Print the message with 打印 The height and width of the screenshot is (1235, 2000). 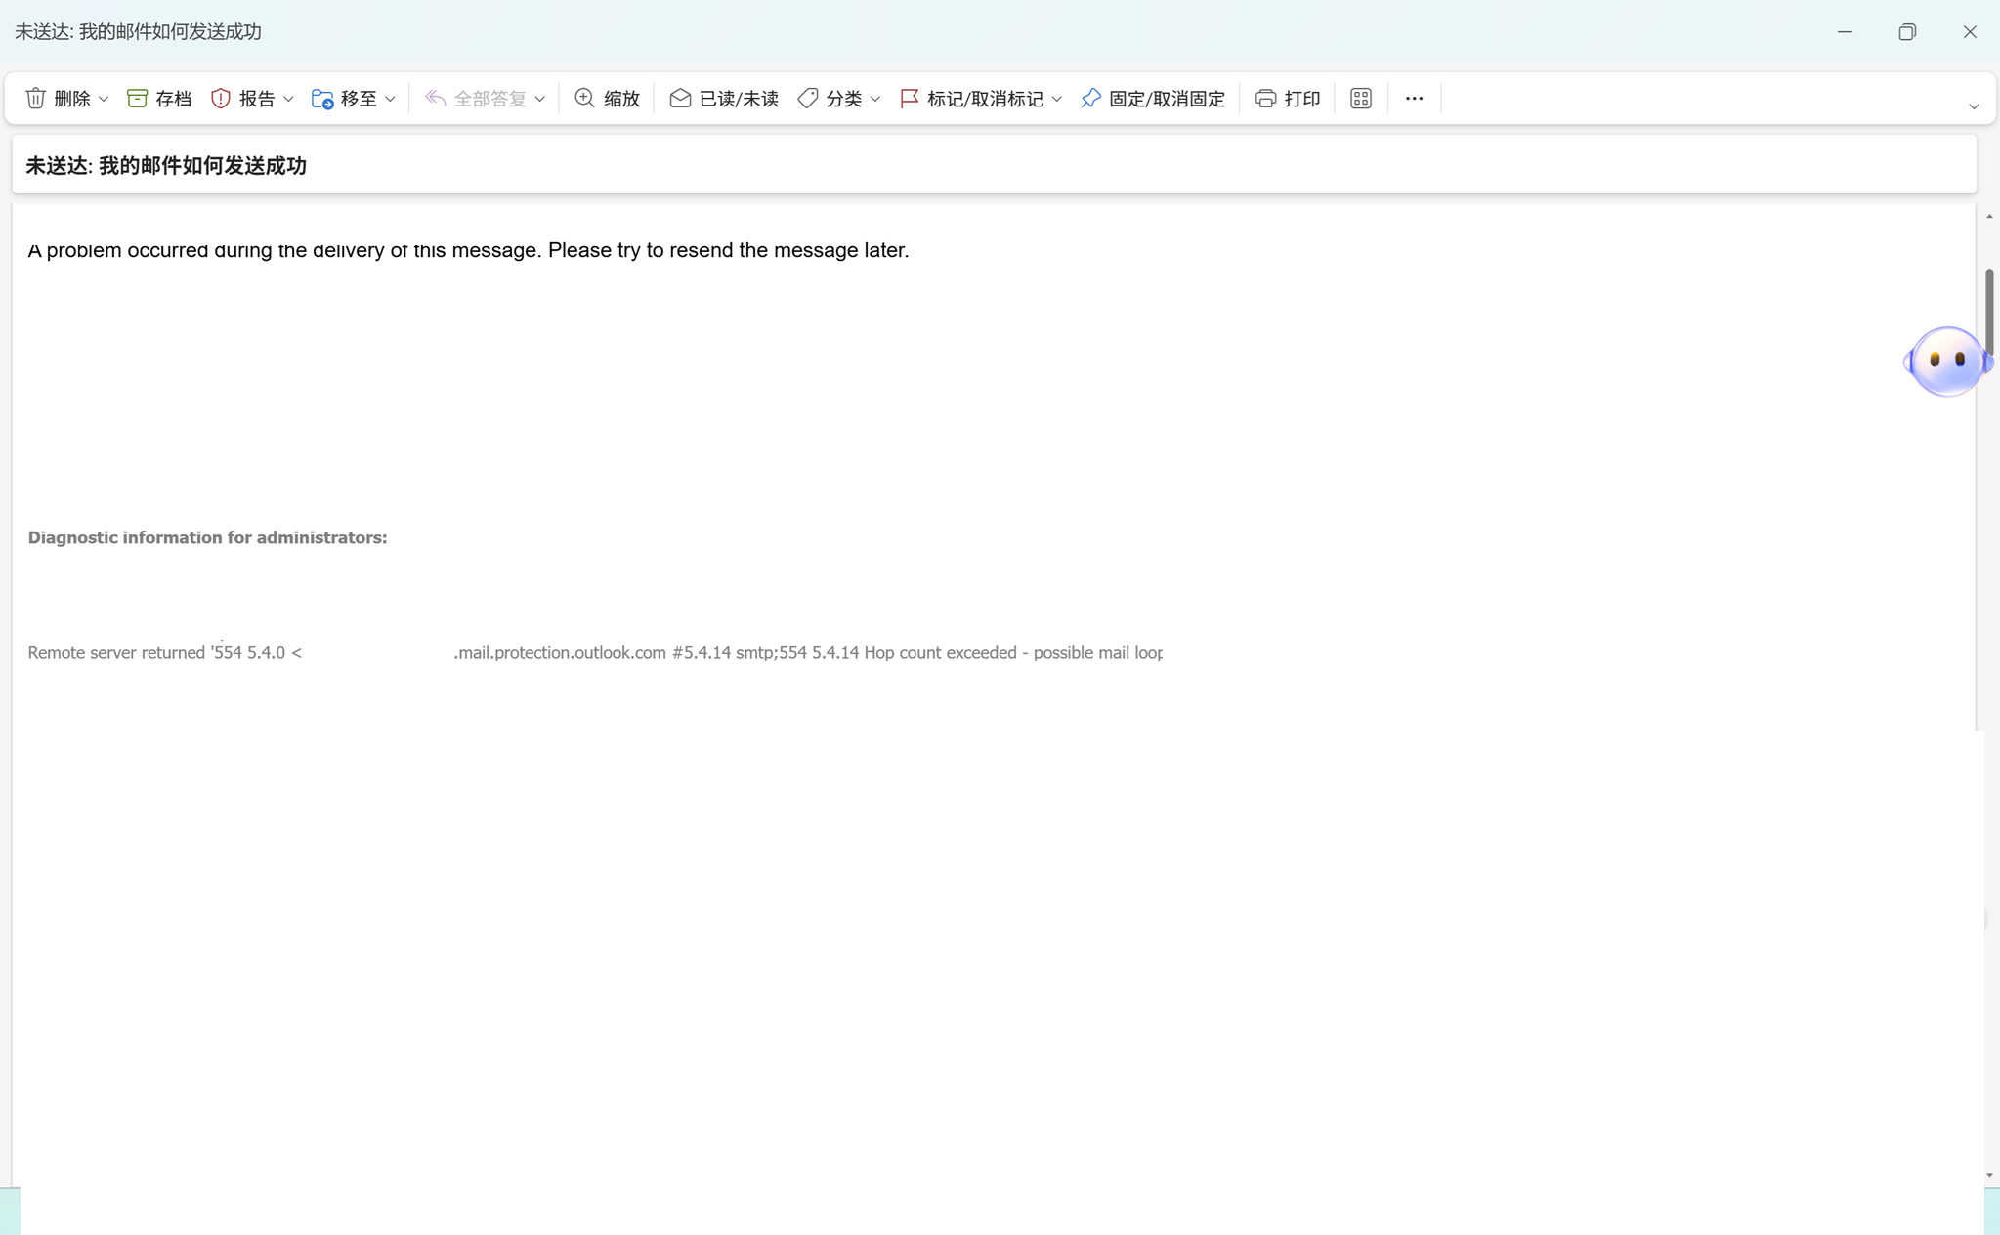(1288, 99)
